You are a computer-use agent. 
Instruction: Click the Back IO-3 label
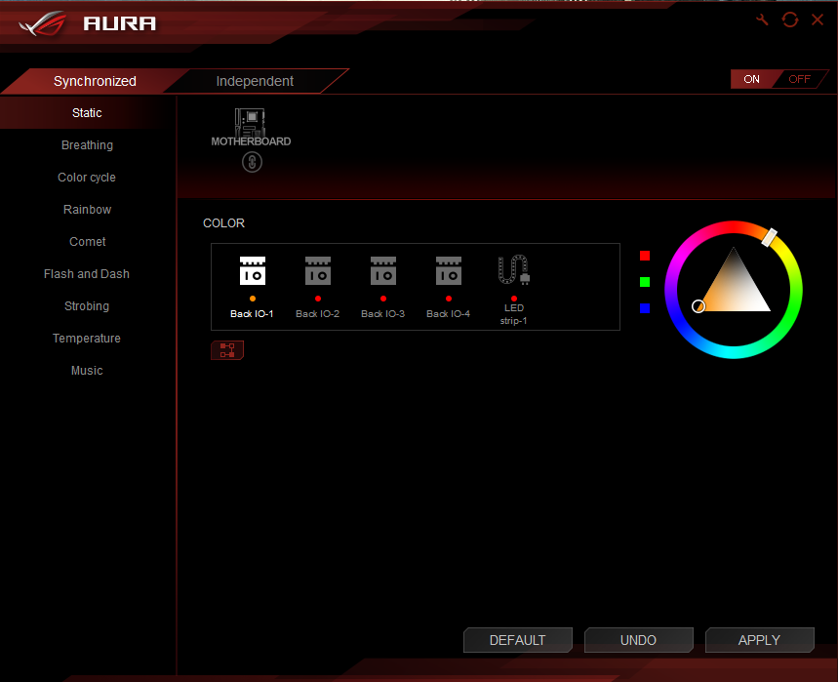(382, 314)
